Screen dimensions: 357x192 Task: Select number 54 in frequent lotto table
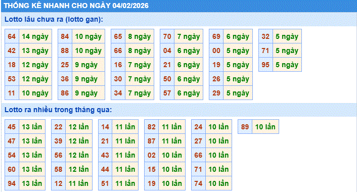point(12,155)
